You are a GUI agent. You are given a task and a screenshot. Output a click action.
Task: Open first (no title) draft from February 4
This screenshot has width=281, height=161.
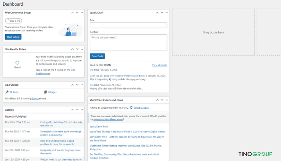(x=94, y=70)
